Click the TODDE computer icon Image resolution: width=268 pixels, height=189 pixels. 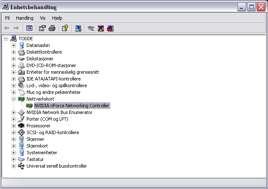tap(13, 39)
